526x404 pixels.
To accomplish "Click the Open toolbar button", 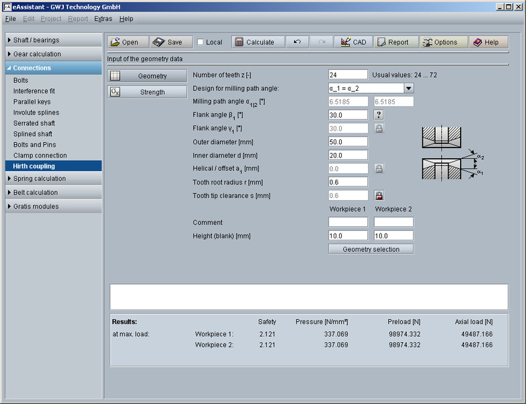I will [x=126, y=42].
